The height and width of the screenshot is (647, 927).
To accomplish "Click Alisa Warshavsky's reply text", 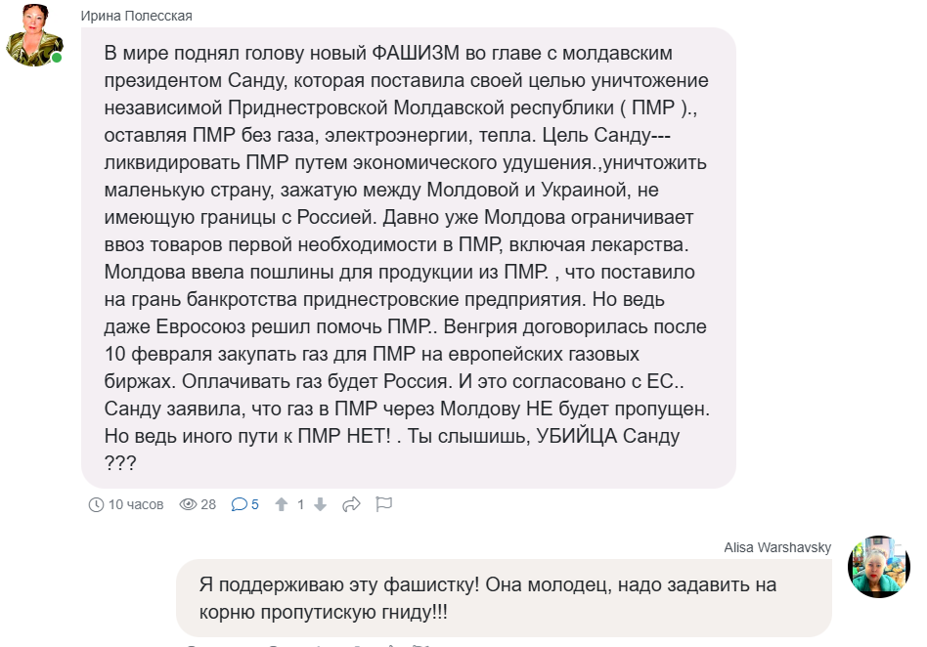I will 487,598.
